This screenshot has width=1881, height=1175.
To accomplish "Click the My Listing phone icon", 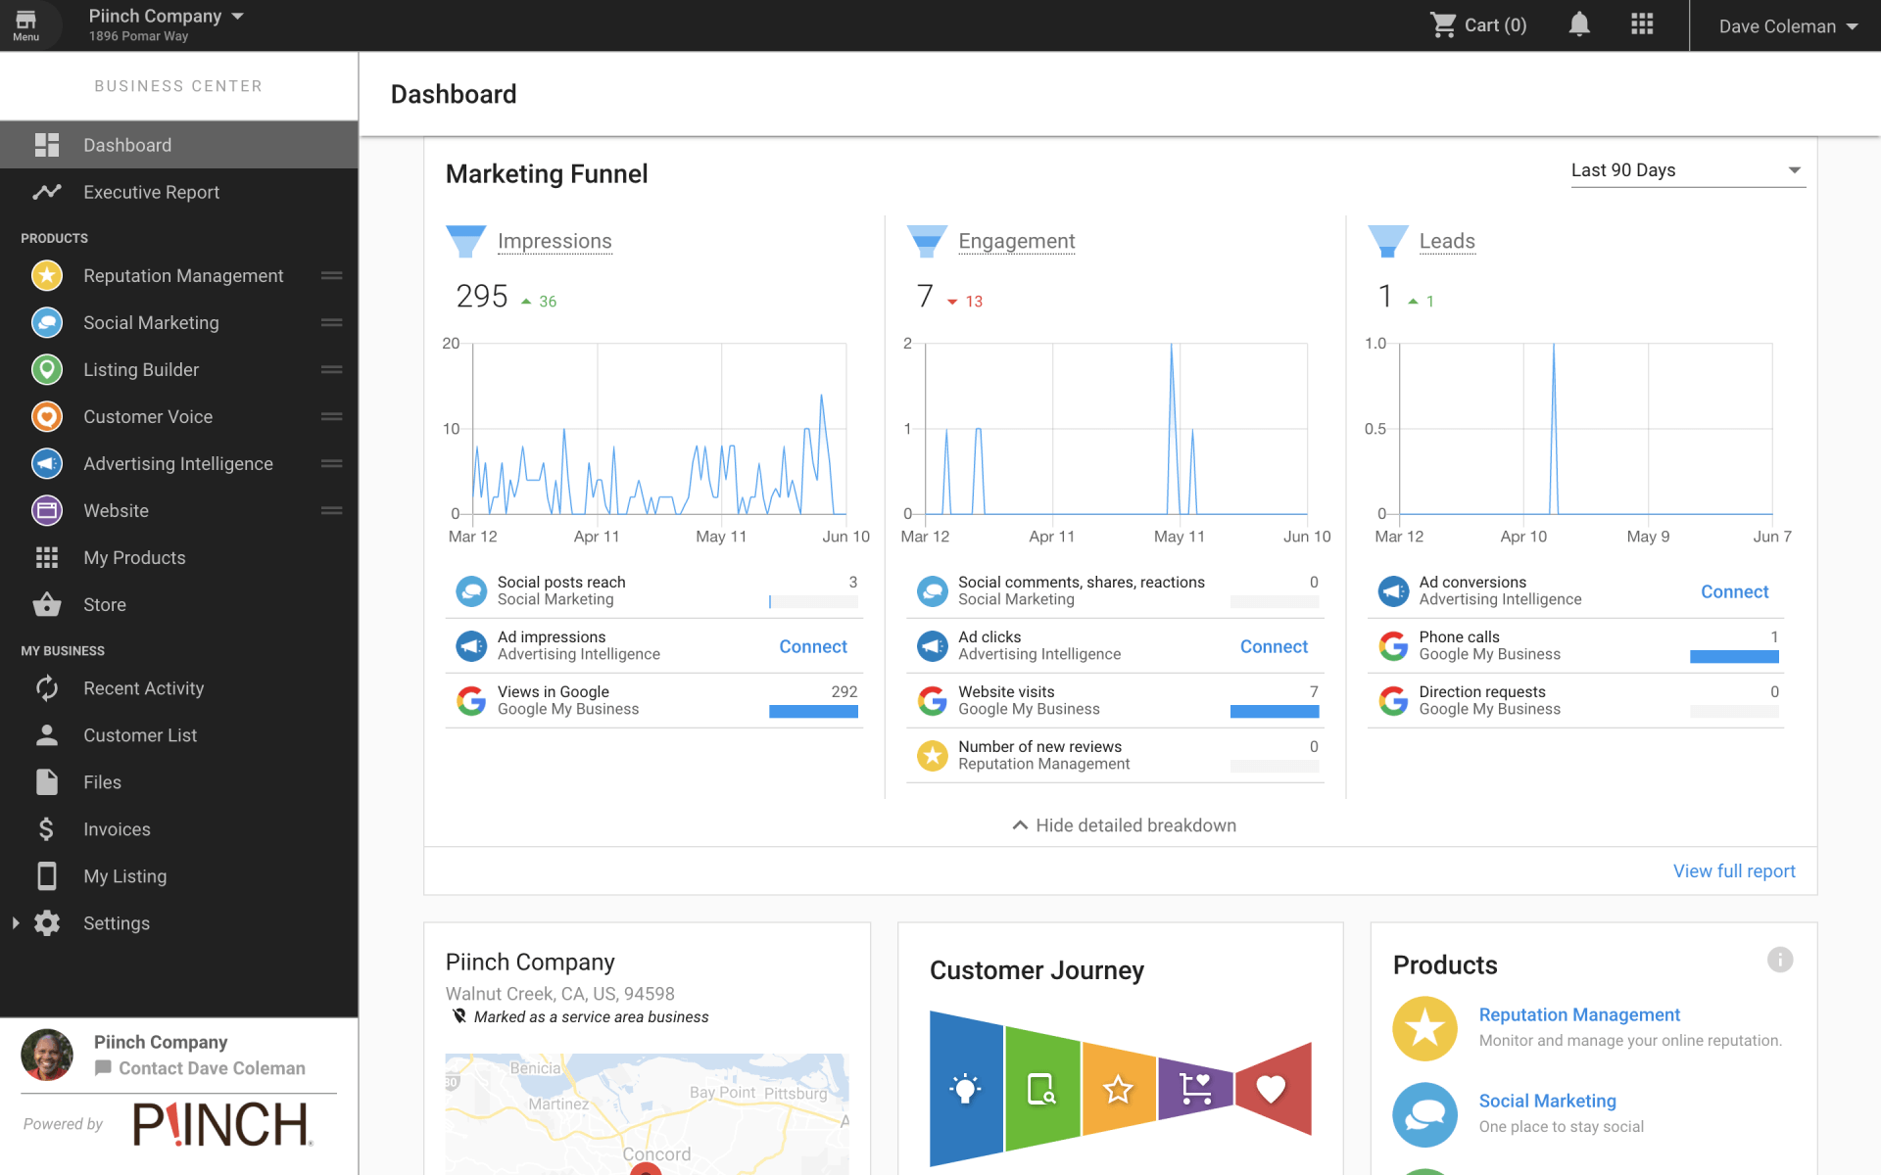I will 47,876.
